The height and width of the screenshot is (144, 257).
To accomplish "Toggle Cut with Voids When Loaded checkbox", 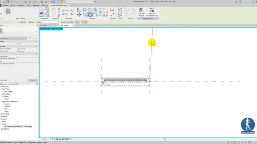I will [18, 59].
